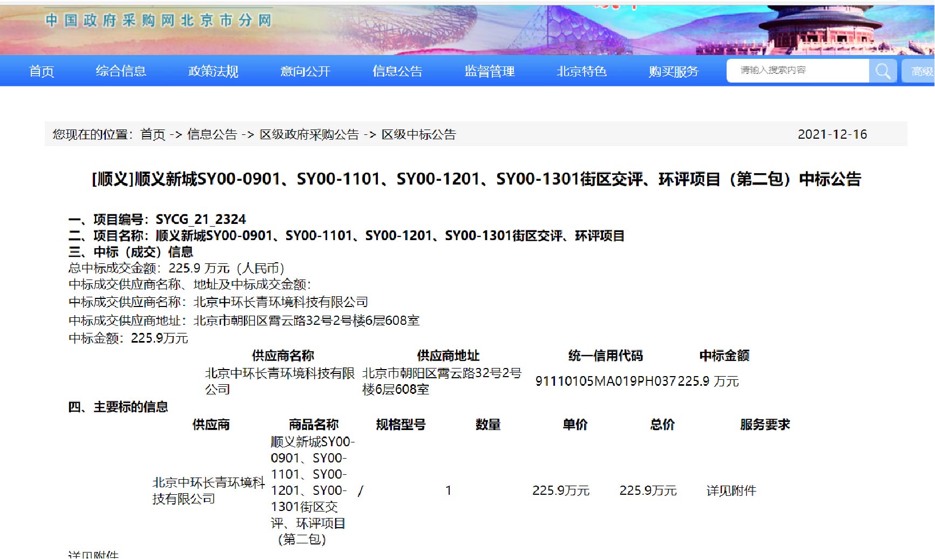
Task: Click the credit code 91110105MA019PH037
Action: pos(605,381)
